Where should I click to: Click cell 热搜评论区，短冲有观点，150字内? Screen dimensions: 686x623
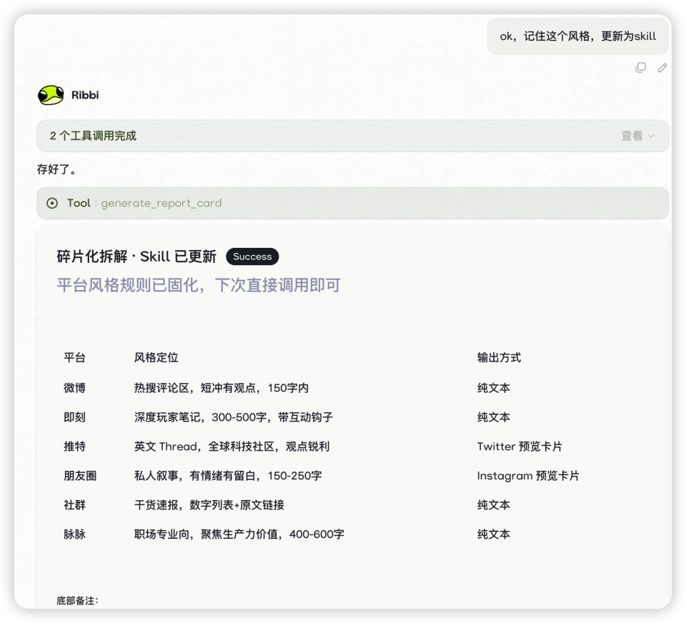pyautogui.click(x=222, y=388)
